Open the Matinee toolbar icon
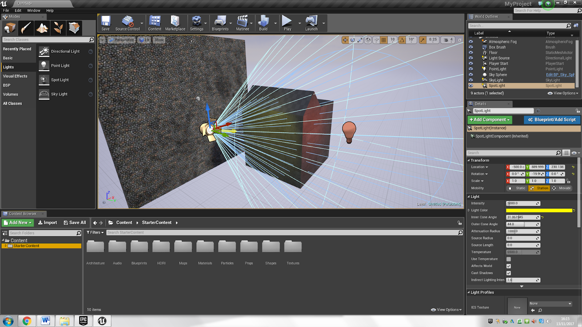 [243, 23]
